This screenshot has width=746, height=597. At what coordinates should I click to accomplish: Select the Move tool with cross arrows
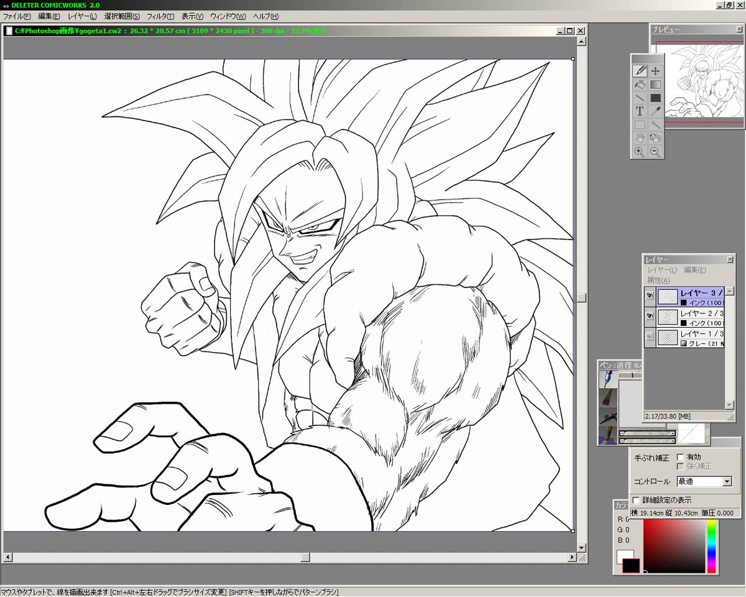[x=656, y=71]
